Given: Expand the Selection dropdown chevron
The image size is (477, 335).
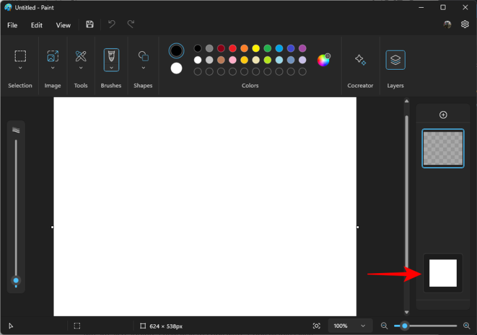Looking at the screenshot, I should (x=20, y=68).
